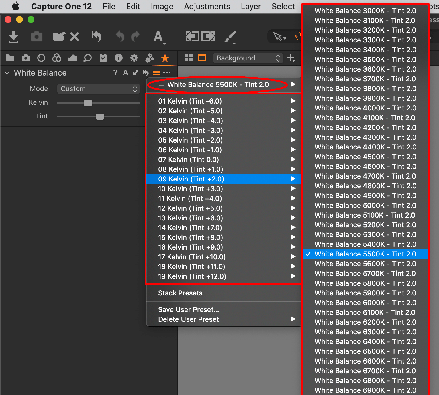
Task: Open the Layer menu
Action: click(x=251, y=6)
